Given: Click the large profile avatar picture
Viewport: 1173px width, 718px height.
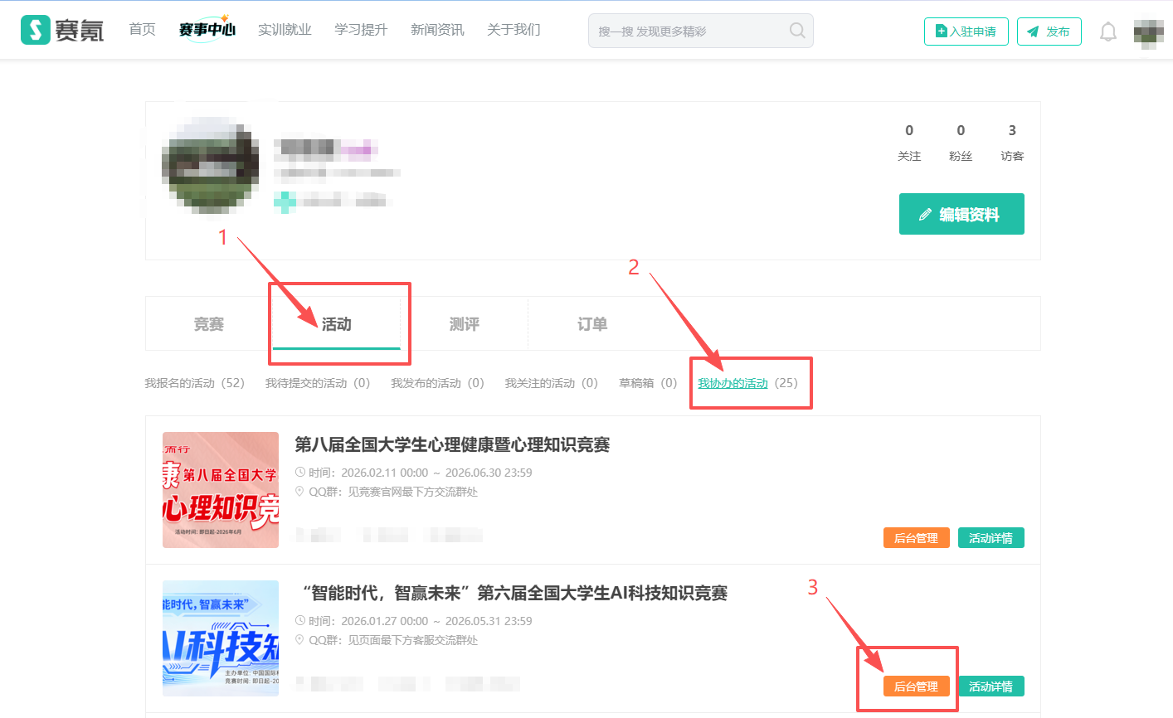Looking at the screenshot, I should (210, 166).
